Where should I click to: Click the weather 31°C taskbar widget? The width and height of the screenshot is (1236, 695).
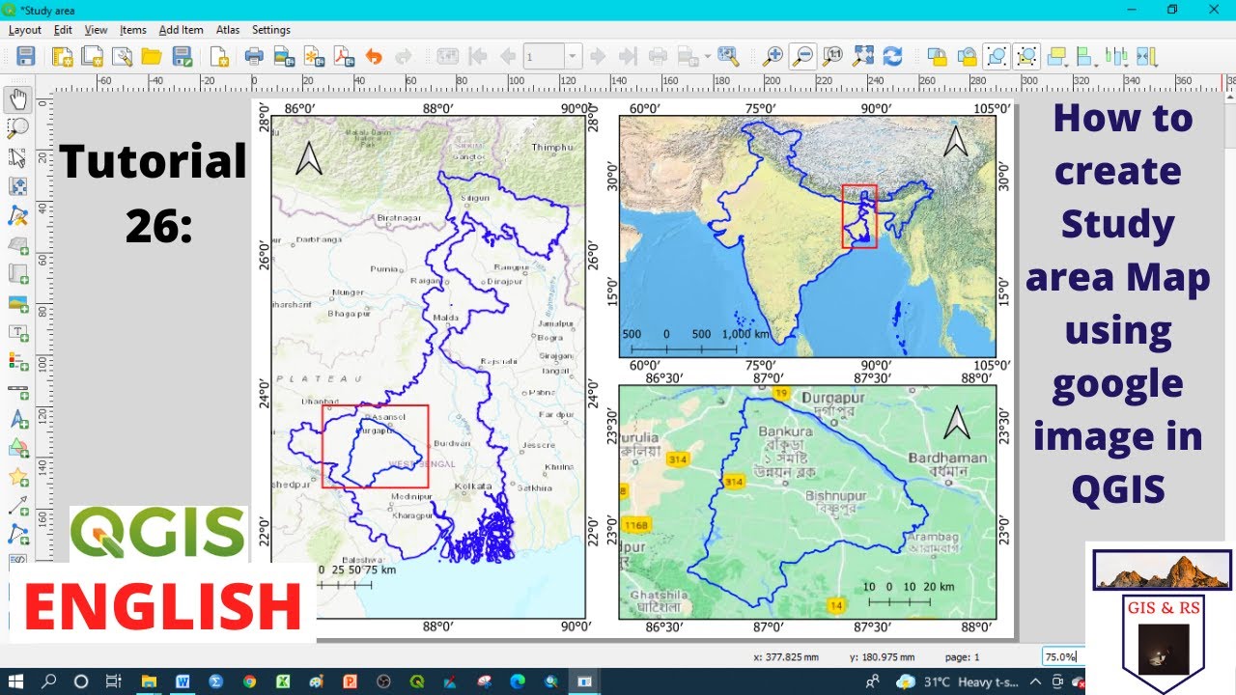click(x=958, y=681)
